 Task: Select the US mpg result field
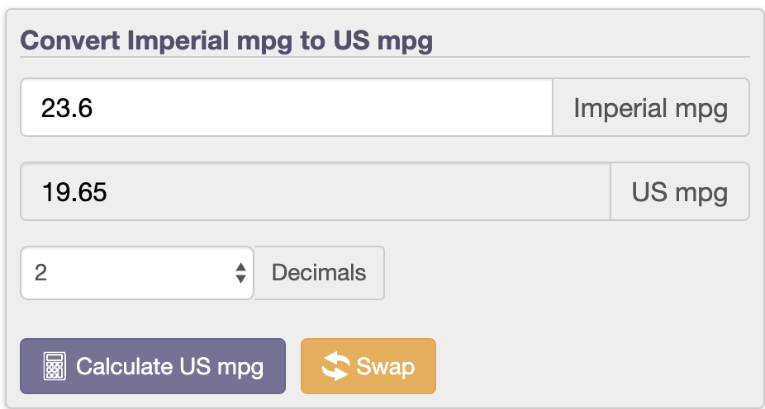coord(314,191)
